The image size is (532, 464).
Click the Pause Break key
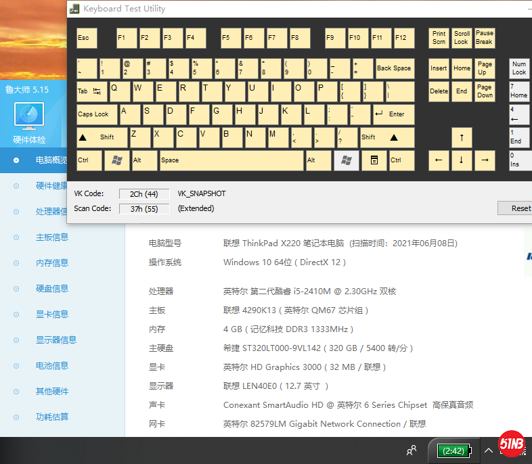click(x=485, y=38)
